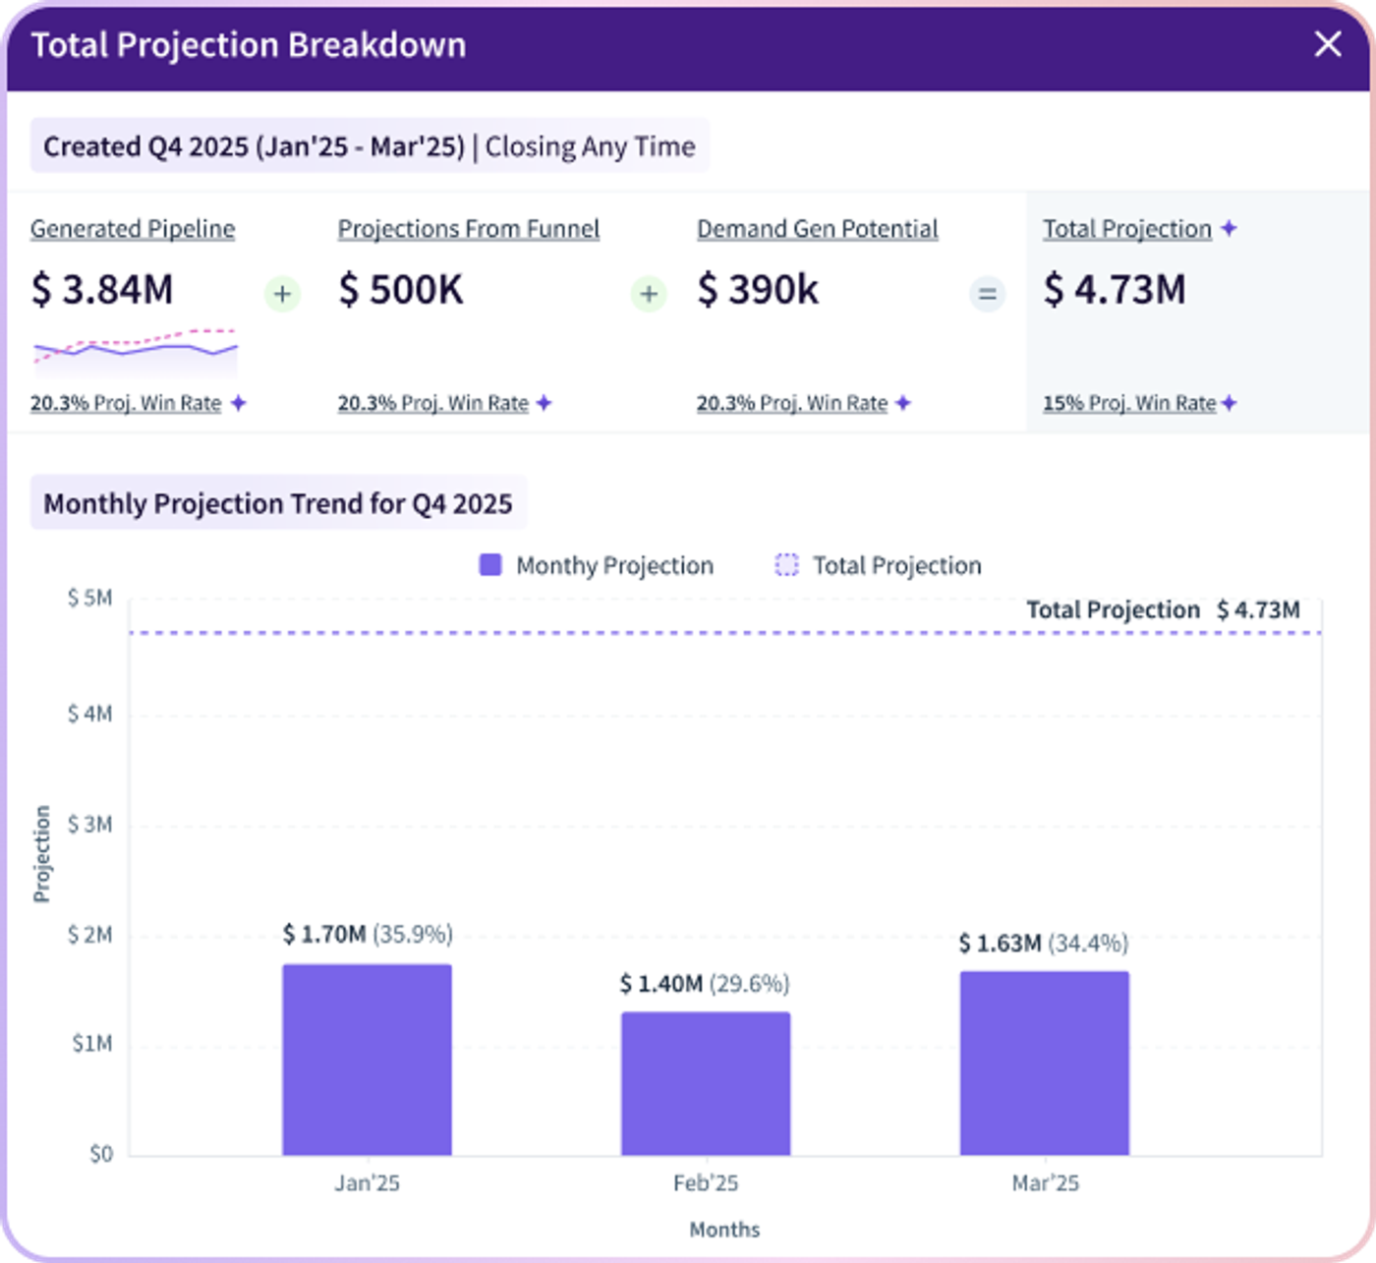Click the Jan'25 axis label

coord(367,1183)
